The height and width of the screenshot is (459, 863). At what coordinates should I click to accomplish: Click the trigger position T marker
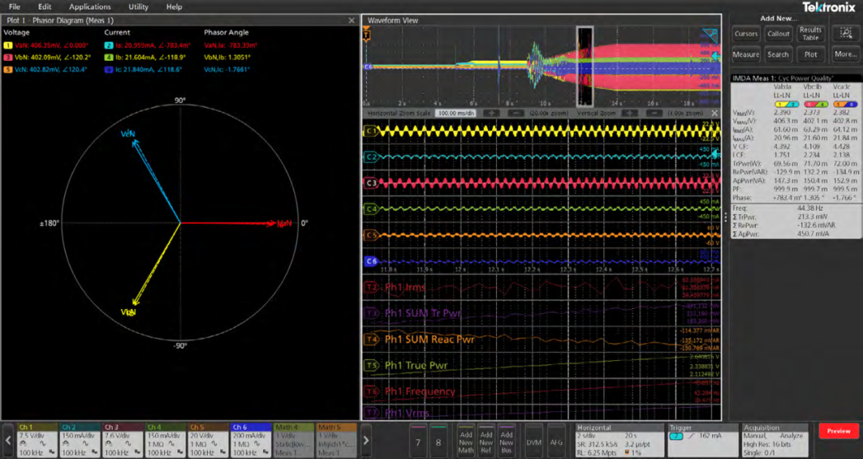pos(367,35)
